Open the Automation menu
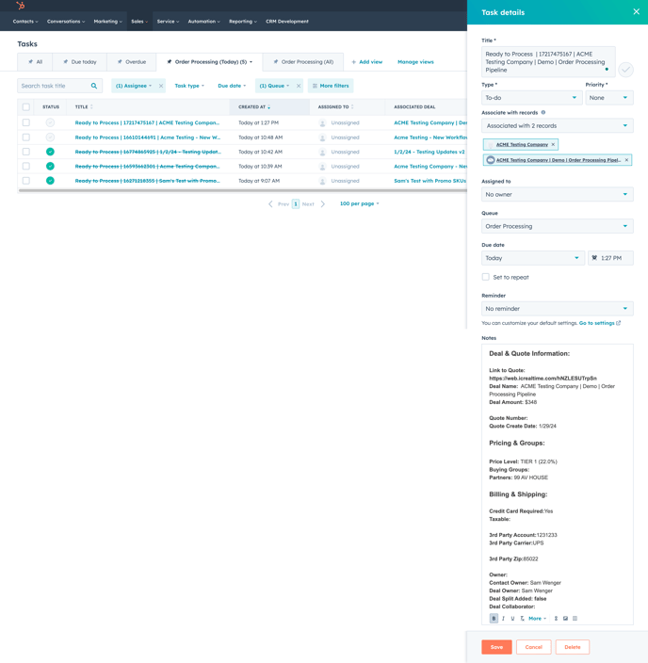This screenshot has width=648, height=663. tap(203, 22)
